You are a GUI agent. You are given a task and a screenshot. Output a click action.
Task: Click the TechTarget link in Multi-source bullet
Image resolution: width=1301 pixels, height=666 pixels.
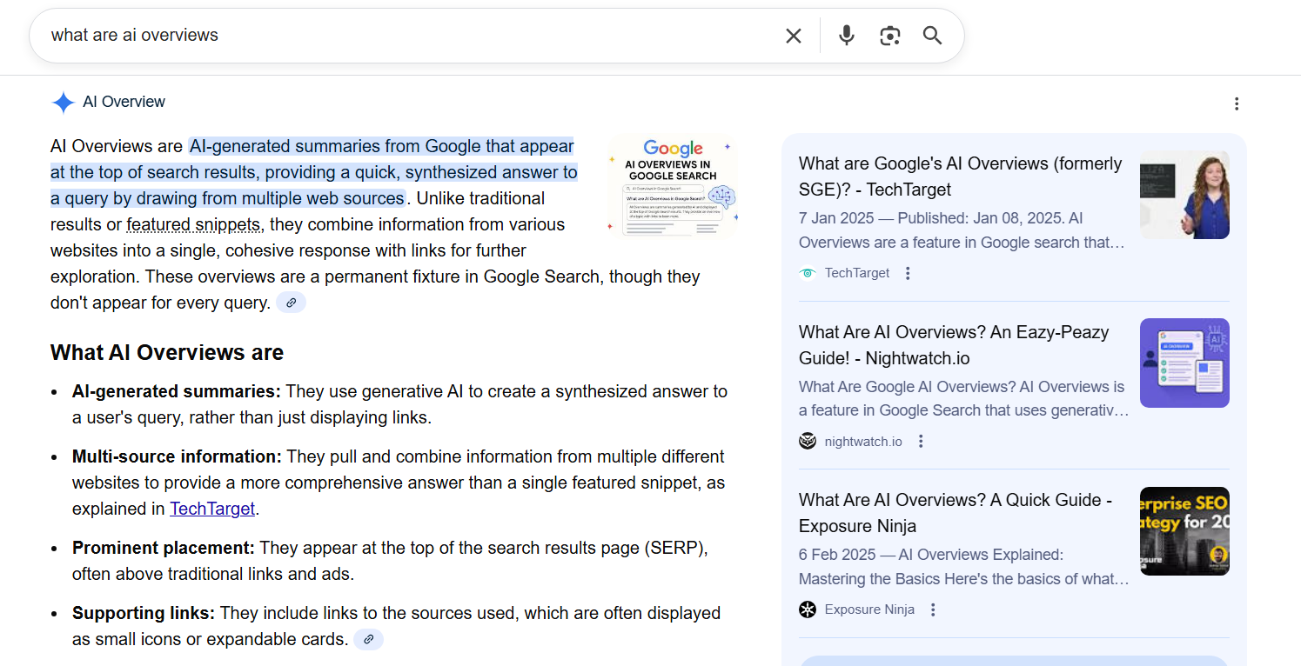click(x=211, y=509)
